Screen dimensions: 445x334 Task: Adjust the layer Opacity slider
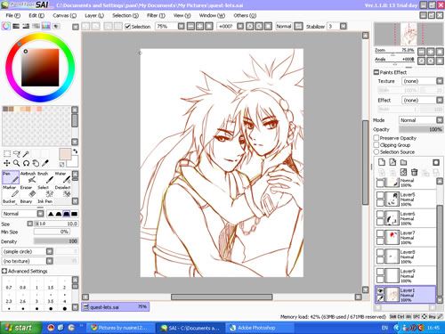click(421, 129)
